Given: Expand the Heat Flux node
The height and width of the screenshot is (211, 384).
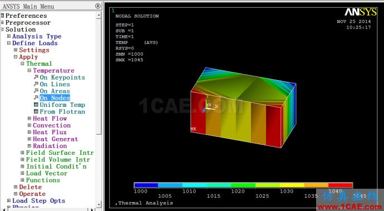Looking at the screenshot, I should click(29, 133).
